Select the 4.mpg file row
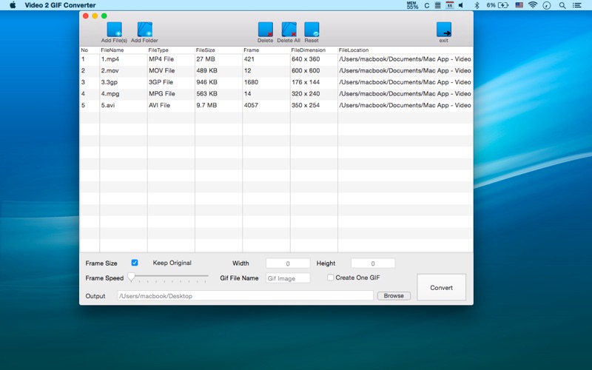592x370 pixels. [x=276, y=94]
